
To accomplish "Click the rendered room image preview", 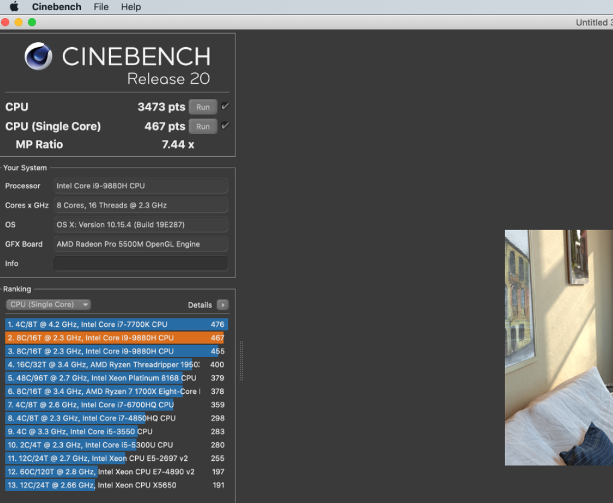I will coord(559,347).
